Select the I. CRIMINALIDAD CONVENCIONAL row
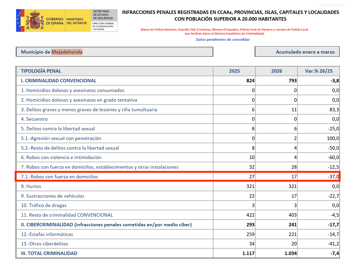This screenshot has height=262, width=345. pyautogui.click(x=178, y=81)
